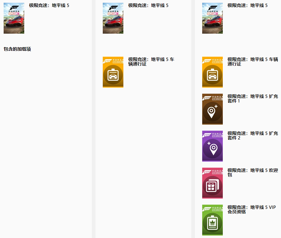Click the heading 包含的加载项

point(17,49)
